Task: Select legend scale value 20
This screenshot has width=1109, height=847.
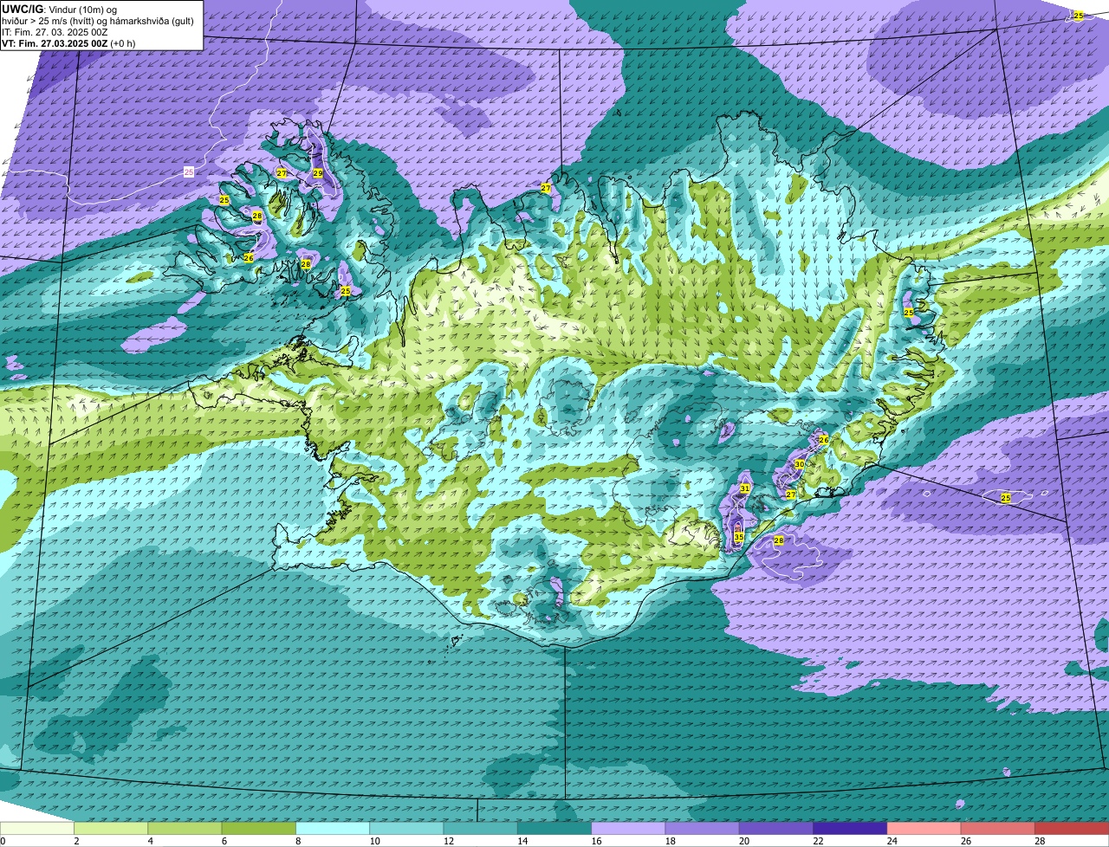Action: point(743,841)
